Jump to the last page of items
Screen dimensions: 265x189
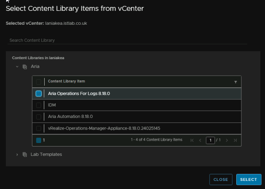click(235, 140)
